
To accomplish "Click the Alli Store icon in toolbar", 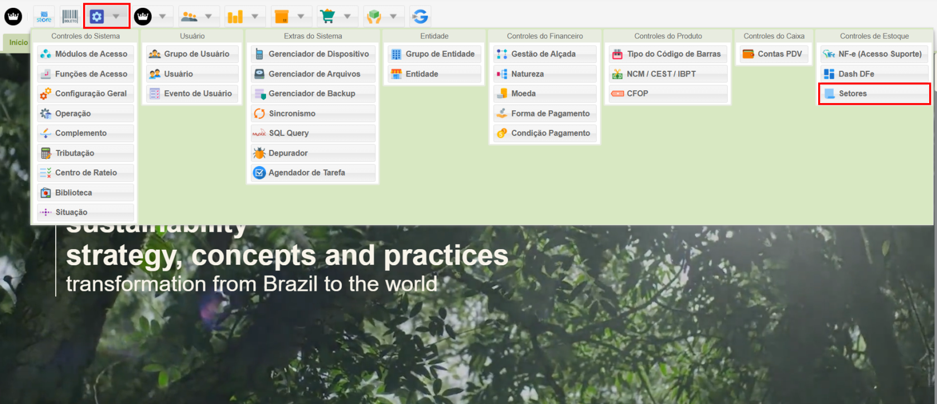I will click(x=44, y=17).
